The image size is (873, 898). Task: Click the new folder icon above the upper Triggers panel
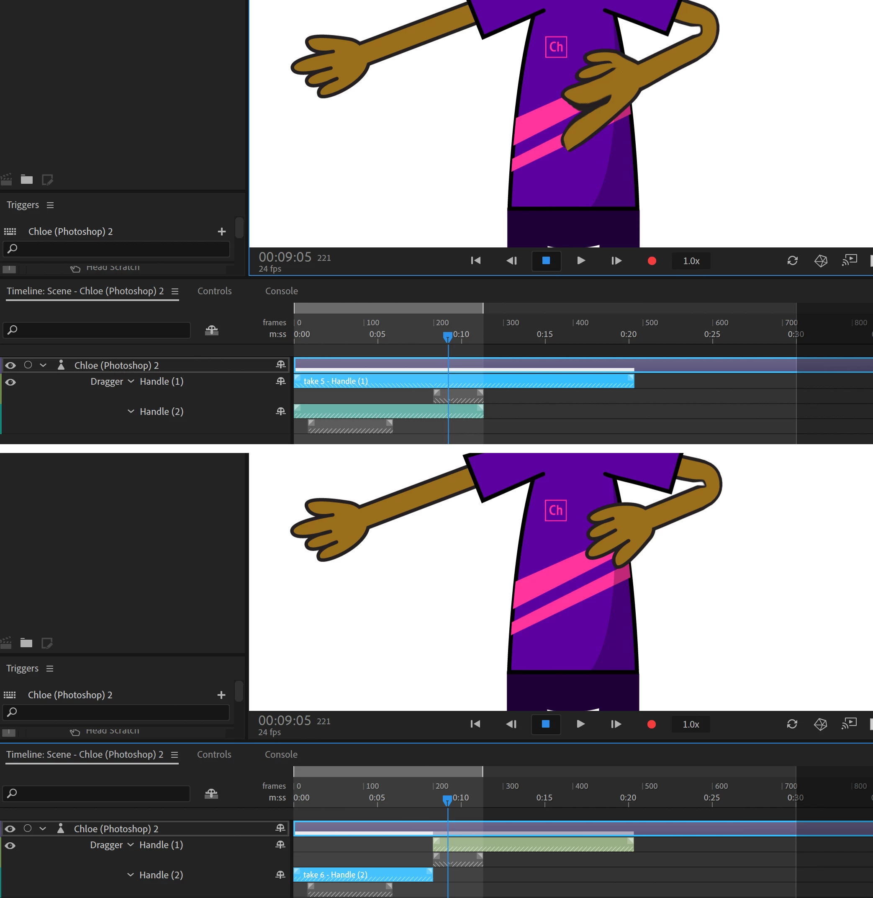[27, 180]
